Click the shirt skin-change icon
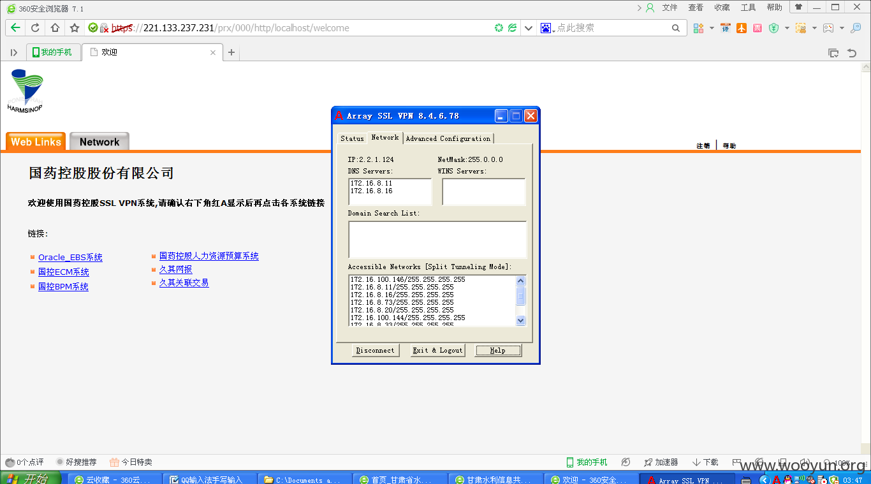 798,7
